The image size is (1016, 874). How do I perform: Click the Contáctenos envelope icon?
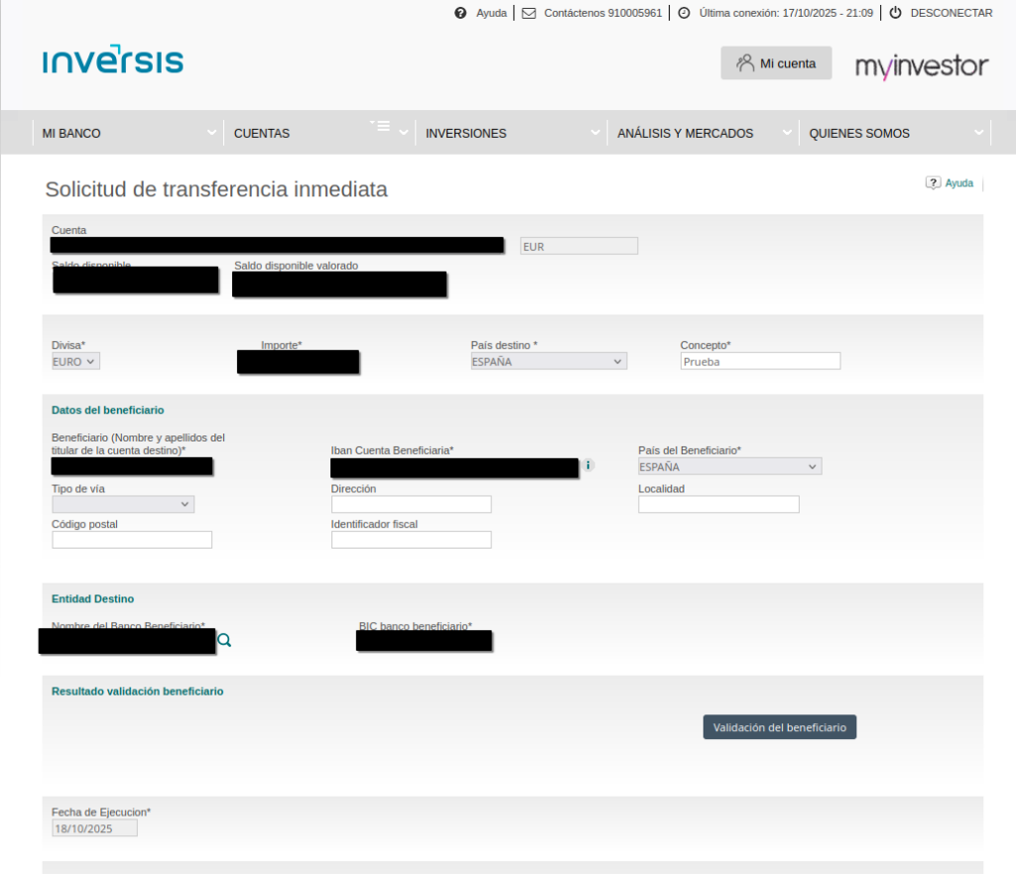click(x=529, y=13)
